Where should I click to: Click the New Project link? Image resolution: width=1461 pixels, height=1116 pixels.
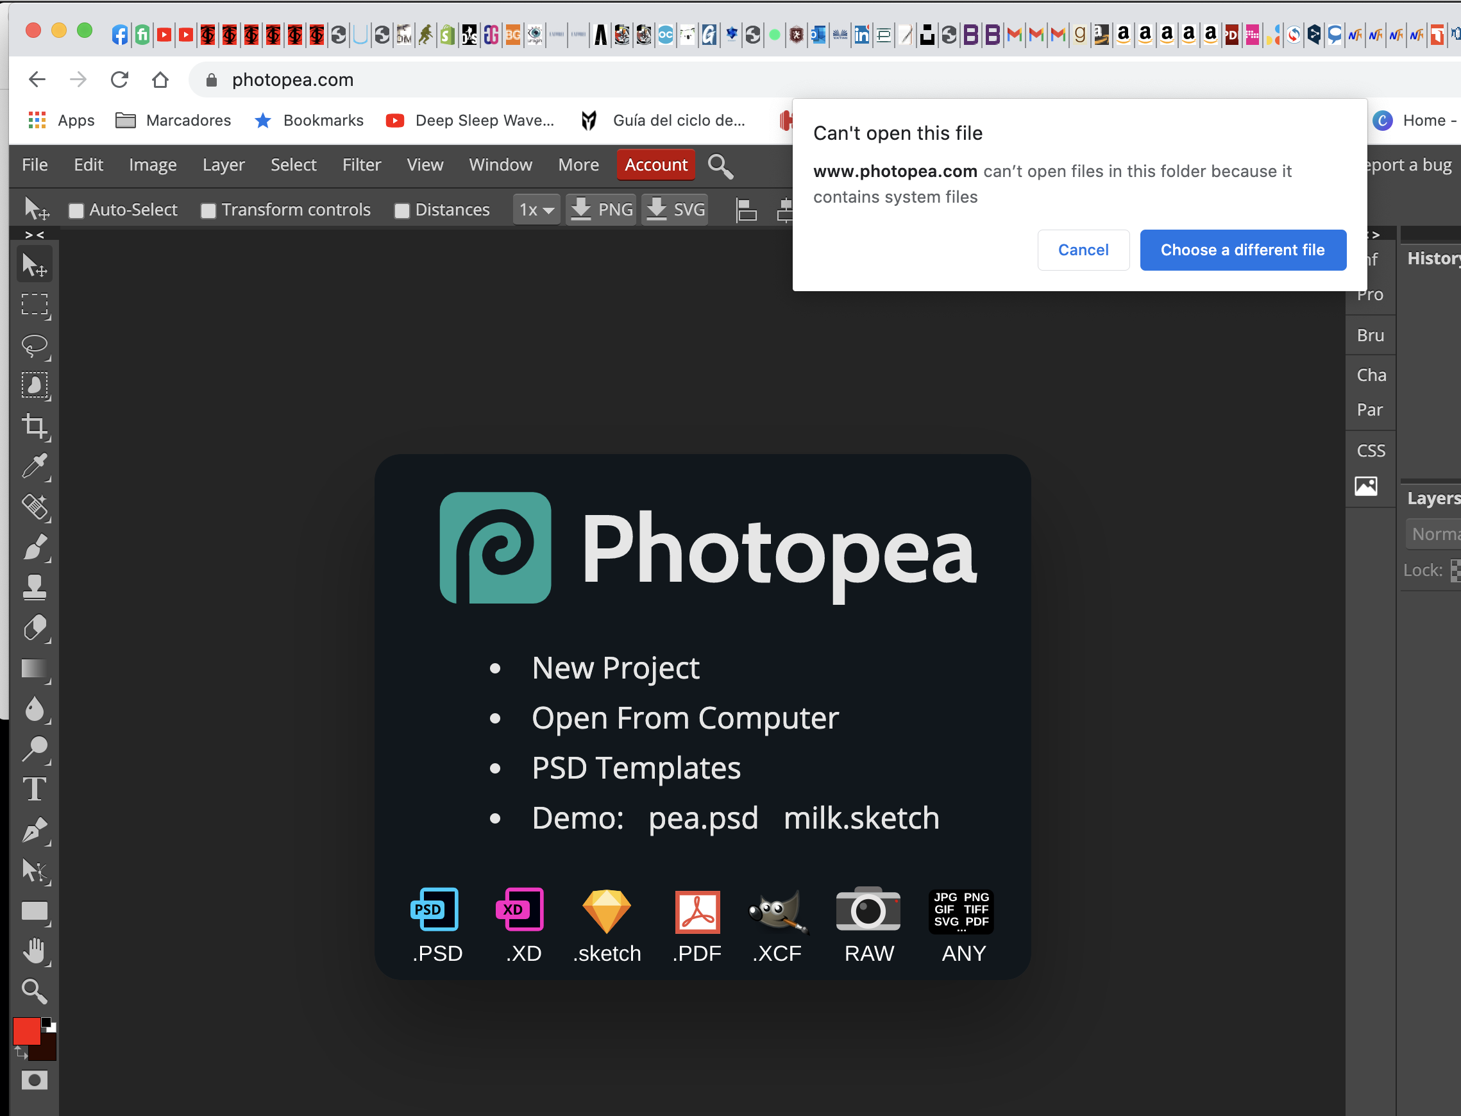[x=616, y=668]
